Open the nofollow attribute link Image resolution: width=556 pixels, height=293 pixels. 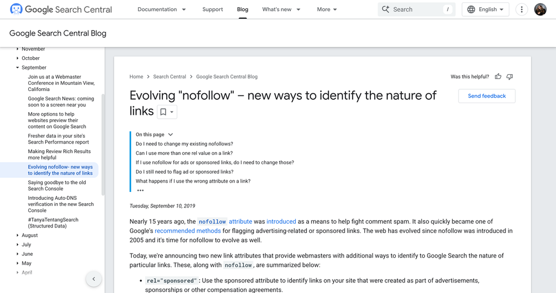tap(225, 221)
